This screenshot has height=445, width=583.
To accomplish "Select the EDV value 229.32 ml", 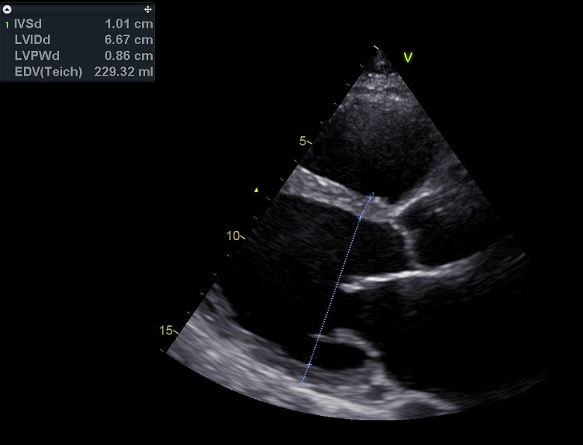I will [x=123, y=72].
